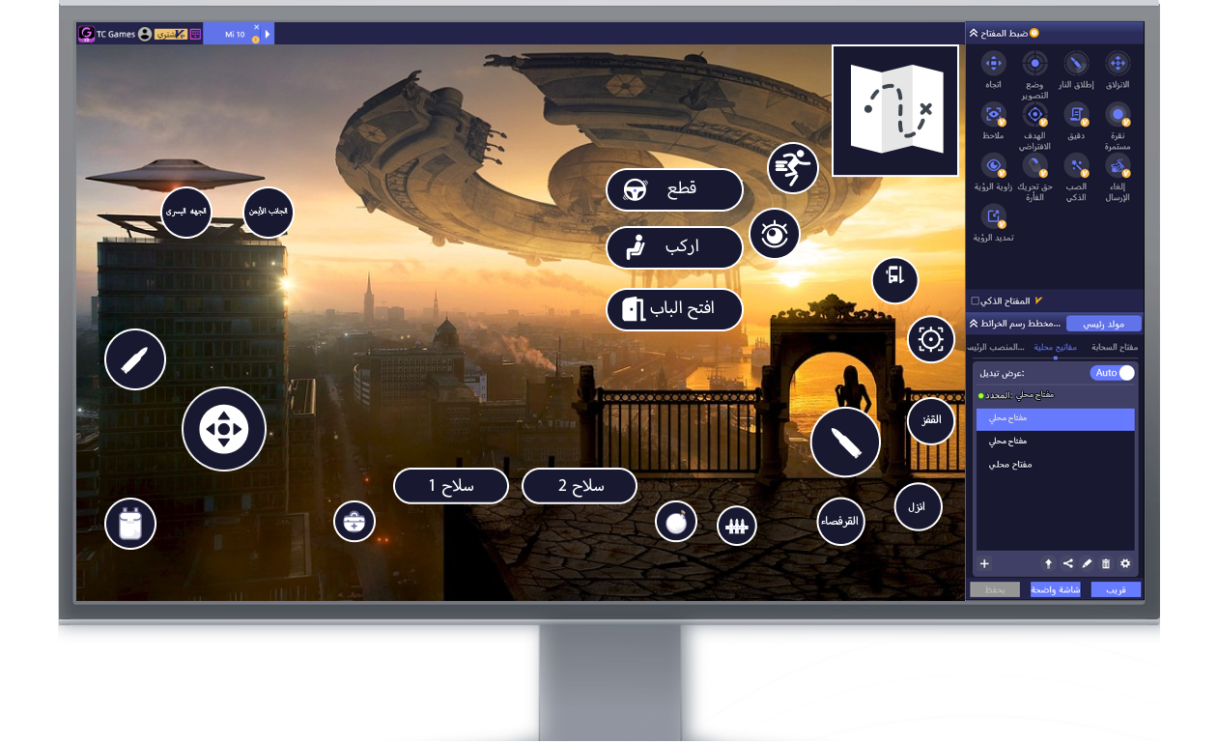
Task: Add a new local key with plus icon
Action: tap(984, 563)
